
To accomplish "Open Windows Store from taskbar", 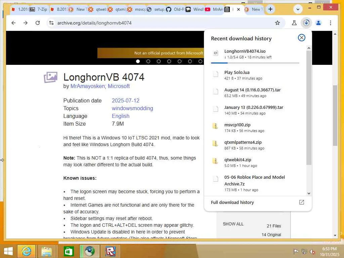I will coord(69,251).
